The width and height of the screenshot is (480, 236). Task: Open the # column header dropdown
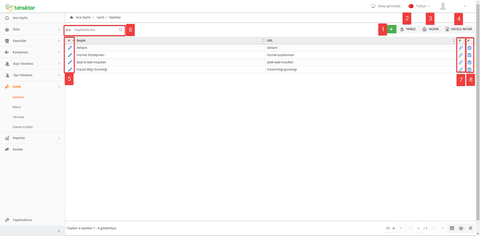(x=73, y=41)
